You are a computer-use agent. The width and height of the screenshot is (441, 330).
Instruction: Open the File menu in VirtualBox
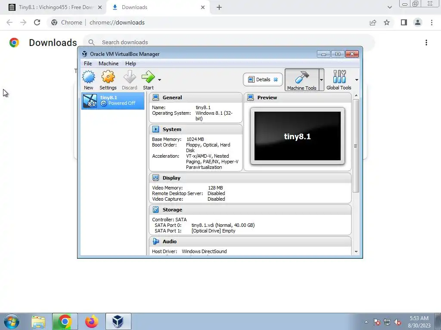[x=88, y=64]
